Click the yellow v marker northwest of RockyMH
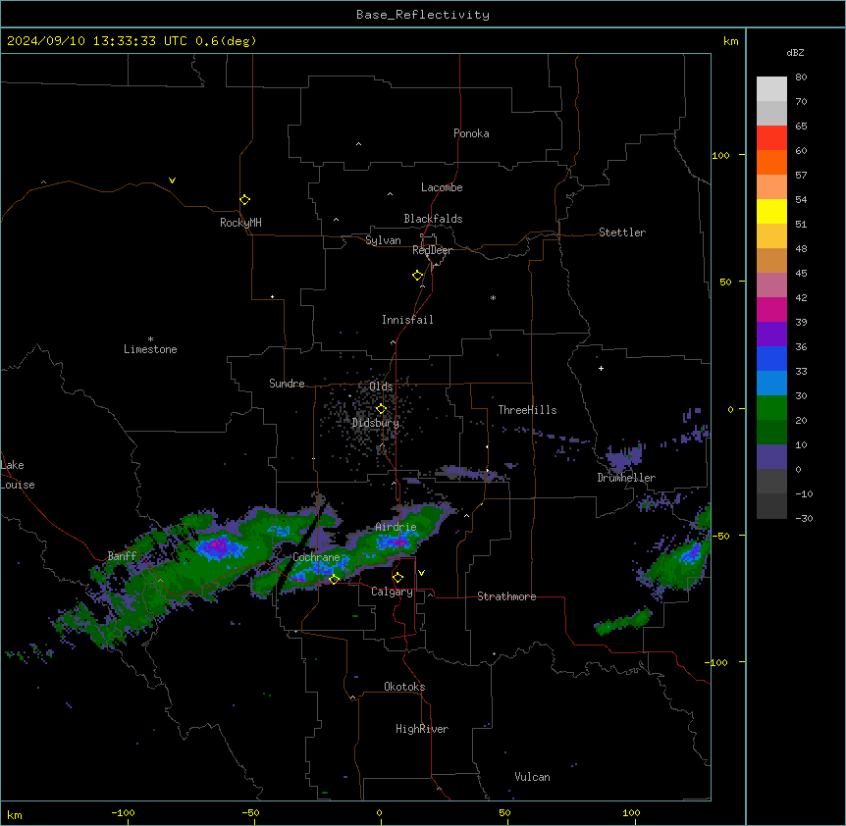 pyautogui.click(x=172, y=181)
